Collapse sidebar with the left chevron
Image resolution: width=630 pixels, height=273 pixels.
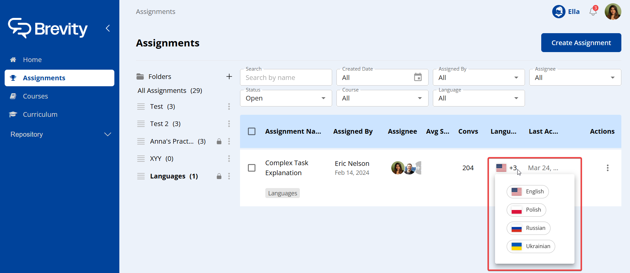coord(108,28)
